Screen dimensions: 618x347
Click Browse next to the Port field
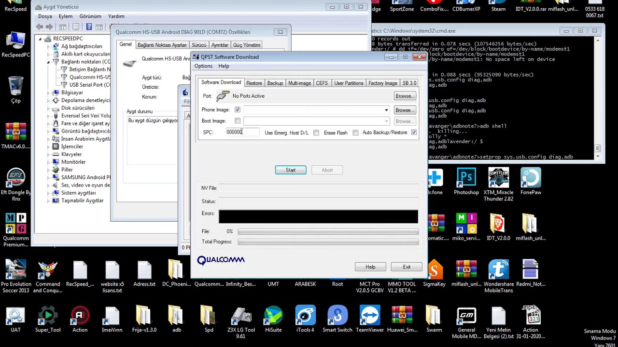405,96
